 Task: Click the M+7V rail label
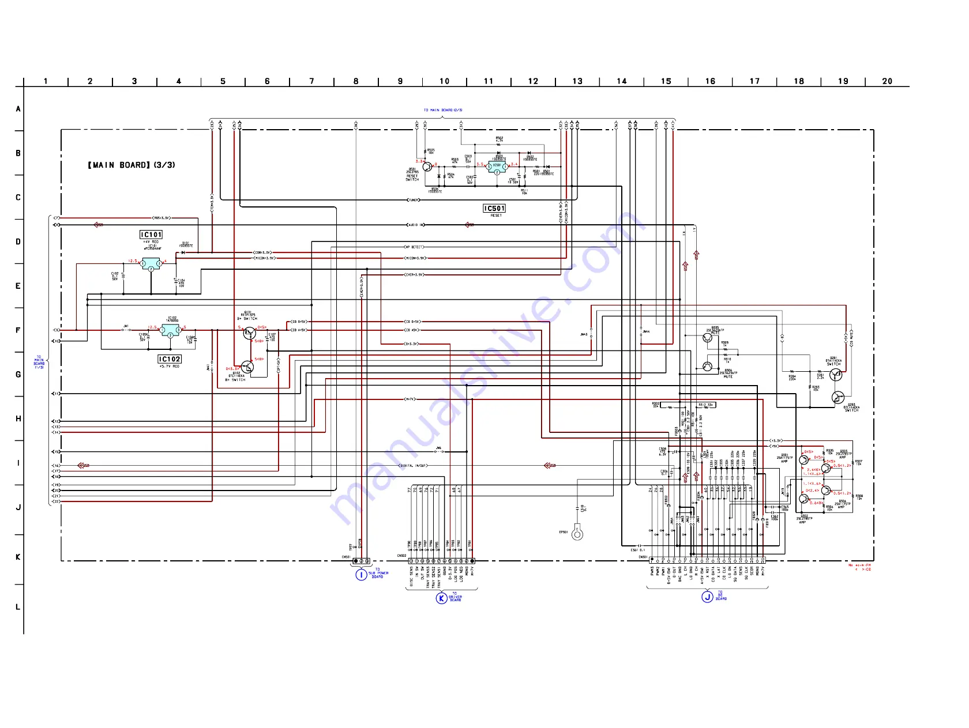pyautogui.click(x=410, y=399)
